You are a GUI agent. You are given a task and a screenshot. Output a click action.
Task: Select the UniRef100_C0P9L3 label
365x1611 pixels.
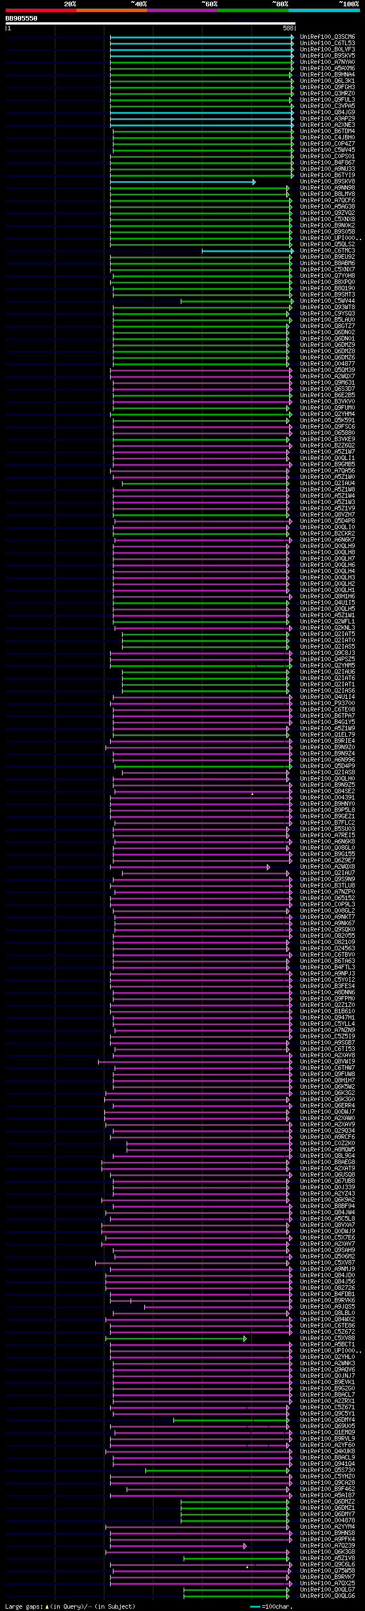[327, 905]
